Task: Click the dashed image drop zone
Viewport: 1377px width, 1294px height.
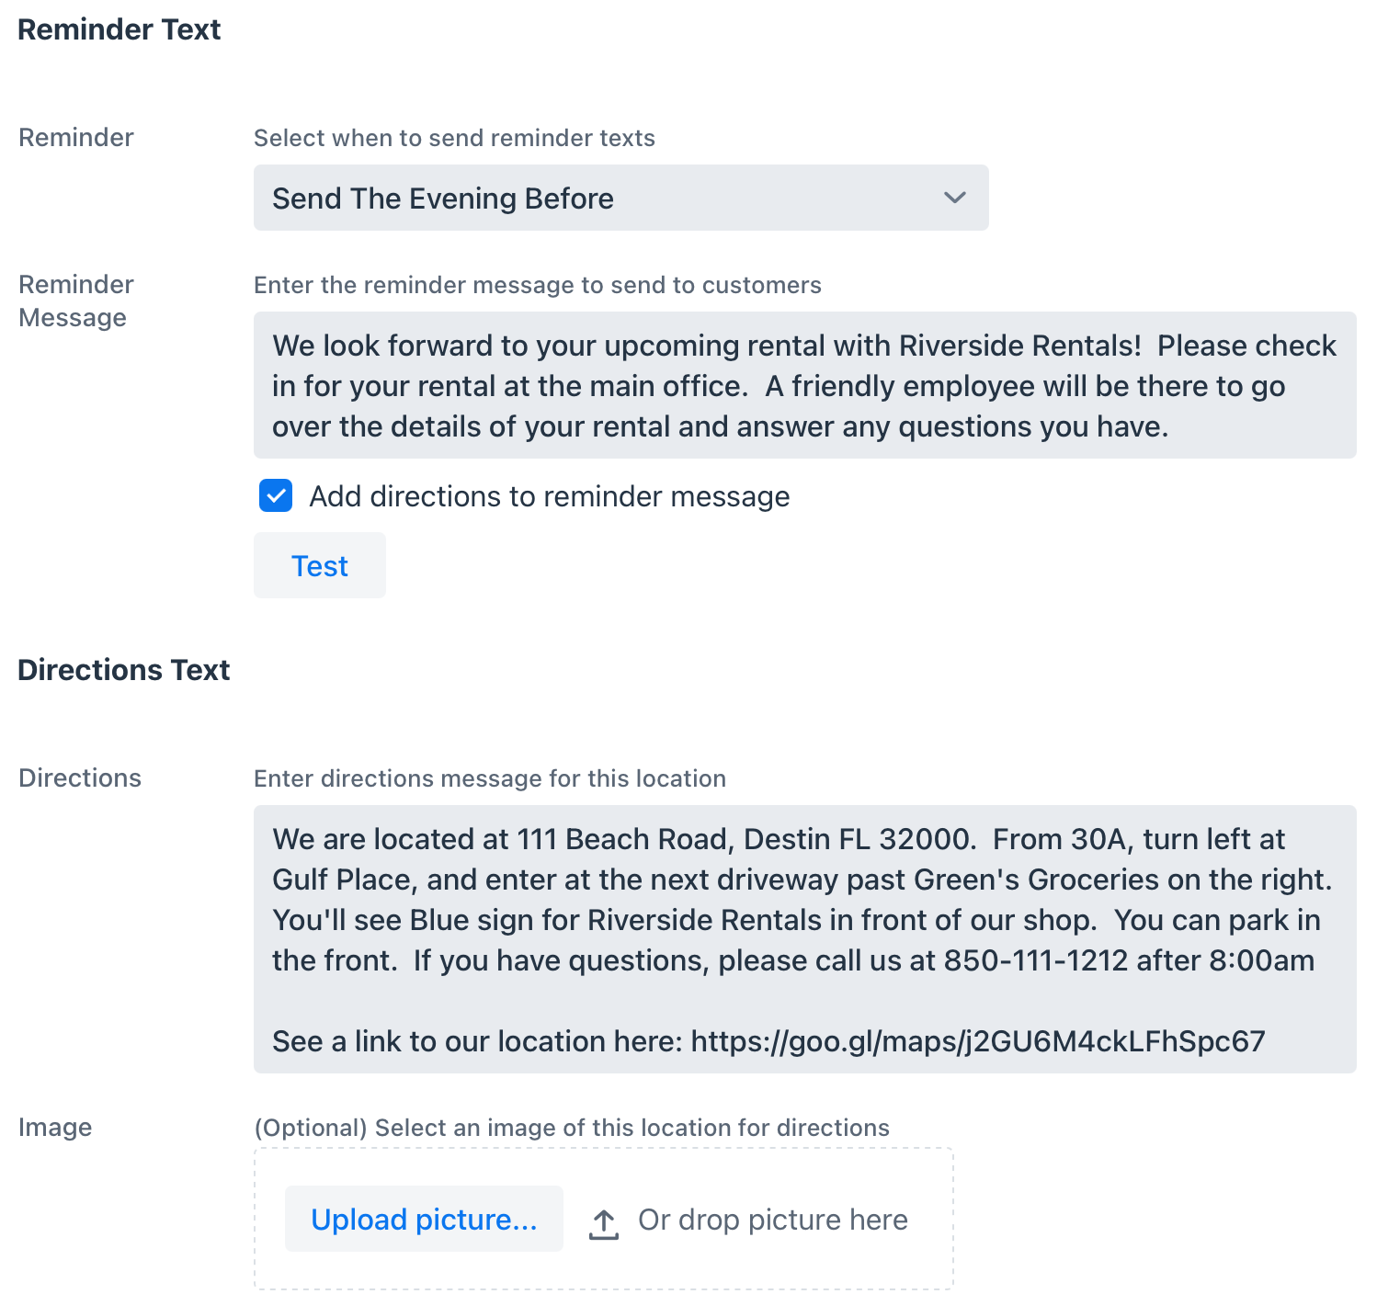Action: click(604, 1219)
